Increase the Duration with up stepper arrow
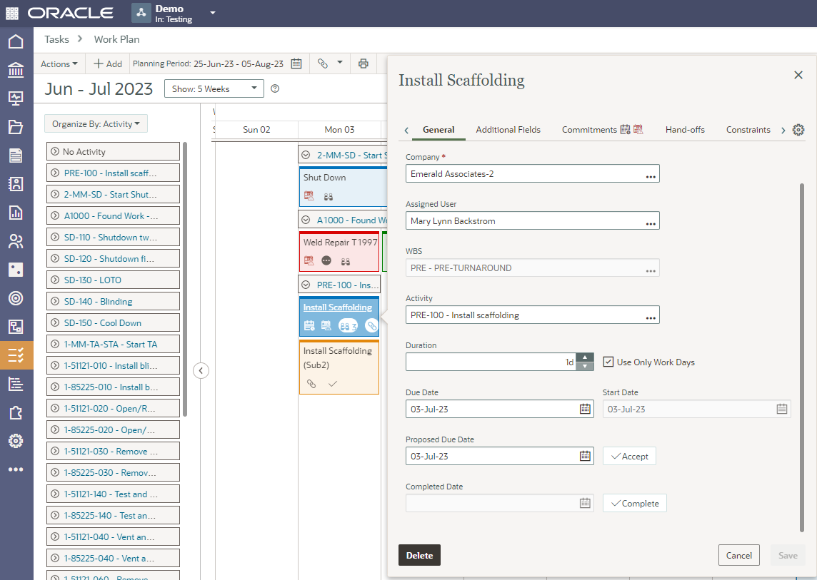This screenshot has width=817, height=580. coord(585,357)
